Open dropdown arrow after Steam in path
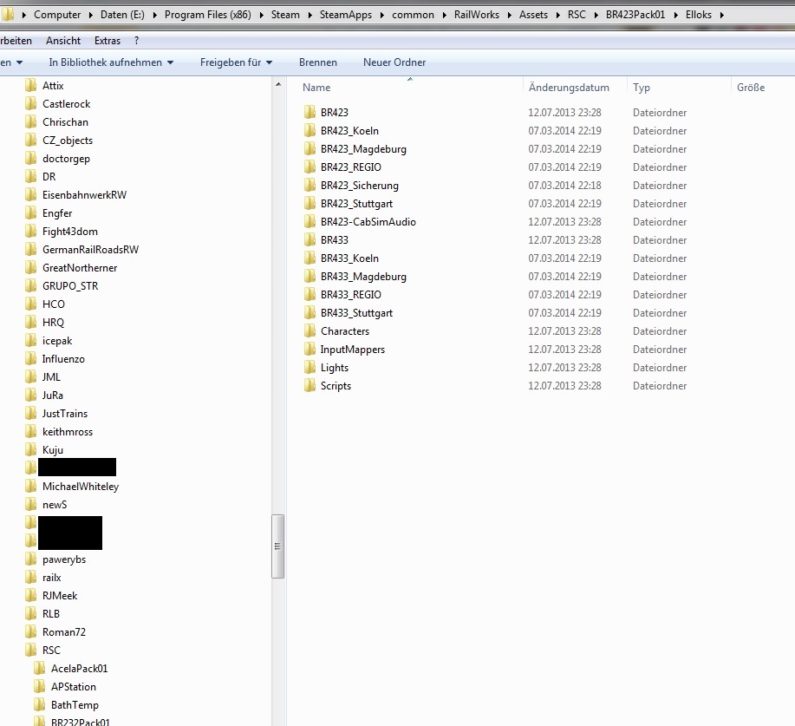Image resolution: width=795 pixels, height=726 pixels. [310, 15]
